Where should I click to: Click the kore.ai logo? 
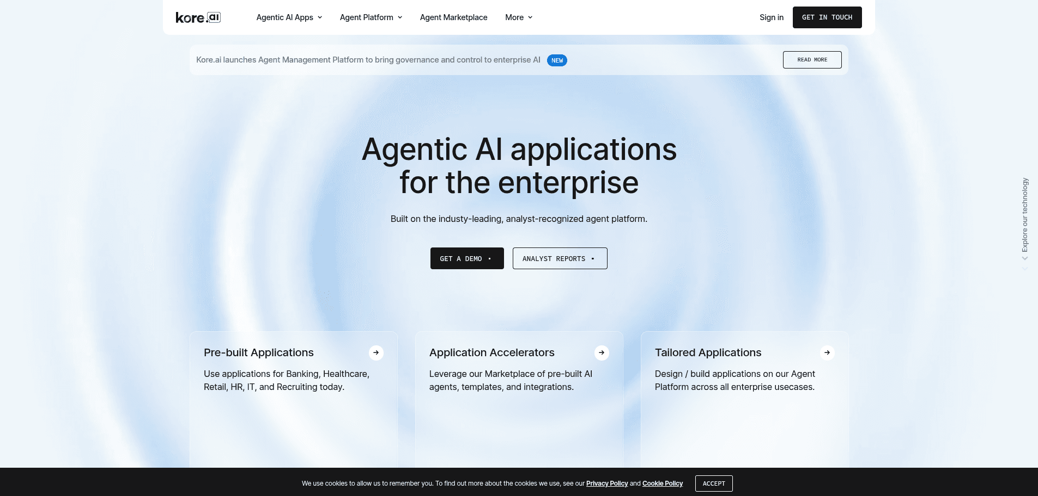pos(197,17)
